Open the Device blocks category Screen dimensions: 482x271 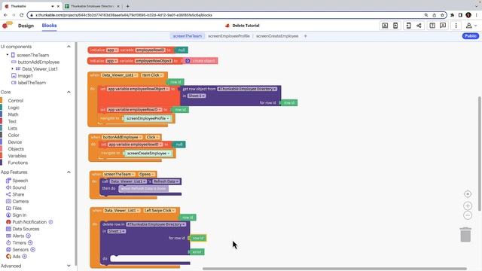[15, 142]
